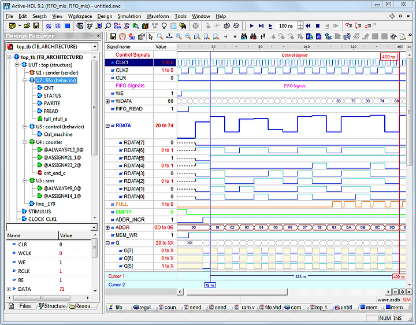Viewport: 416px width, 325px height.
Task: Click the 100 ns run time field
Action: click(286, 26)
